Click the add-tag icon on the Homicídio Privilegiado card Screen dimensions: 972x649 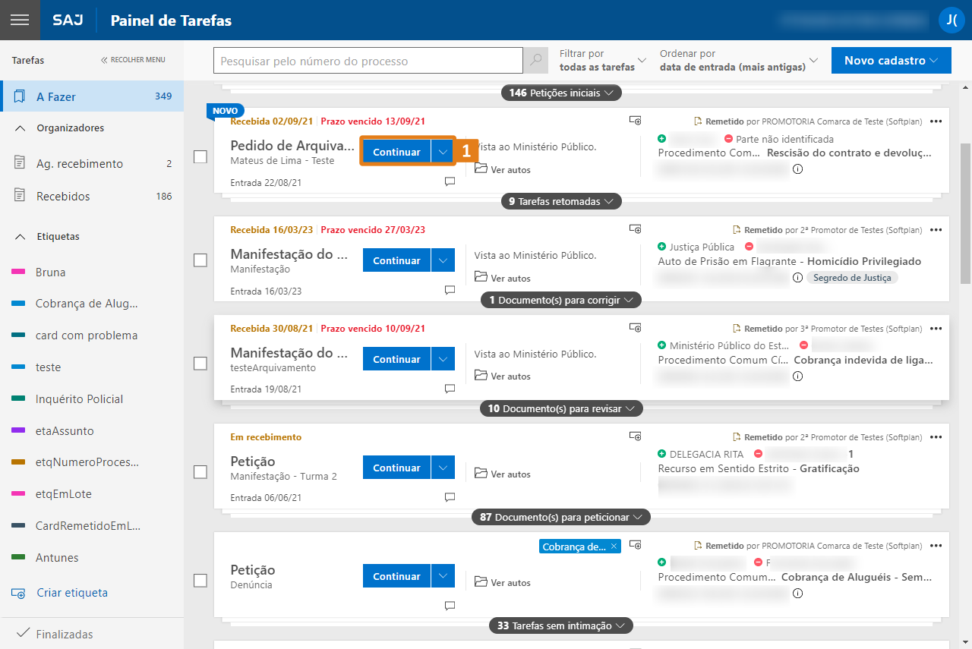636,229
